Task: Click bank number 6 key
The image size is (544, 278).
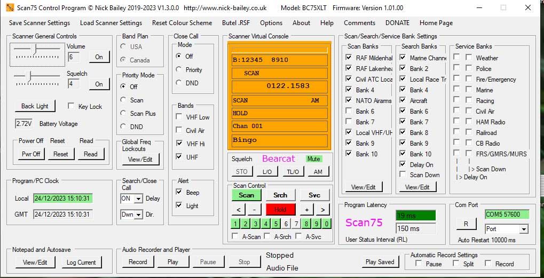Action: click(286, 224)
